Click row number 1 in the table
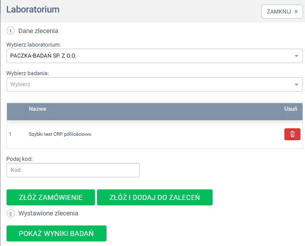 [x=10, y=134]
